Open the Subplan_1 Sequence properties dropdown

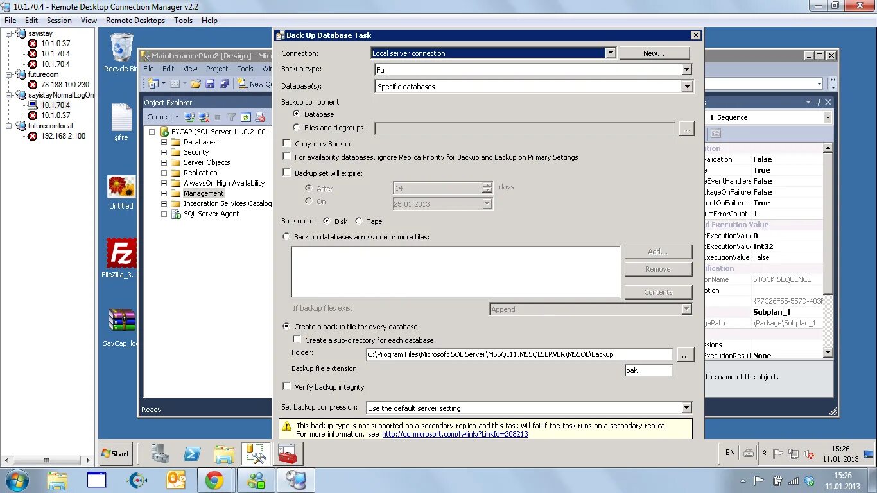828,117
